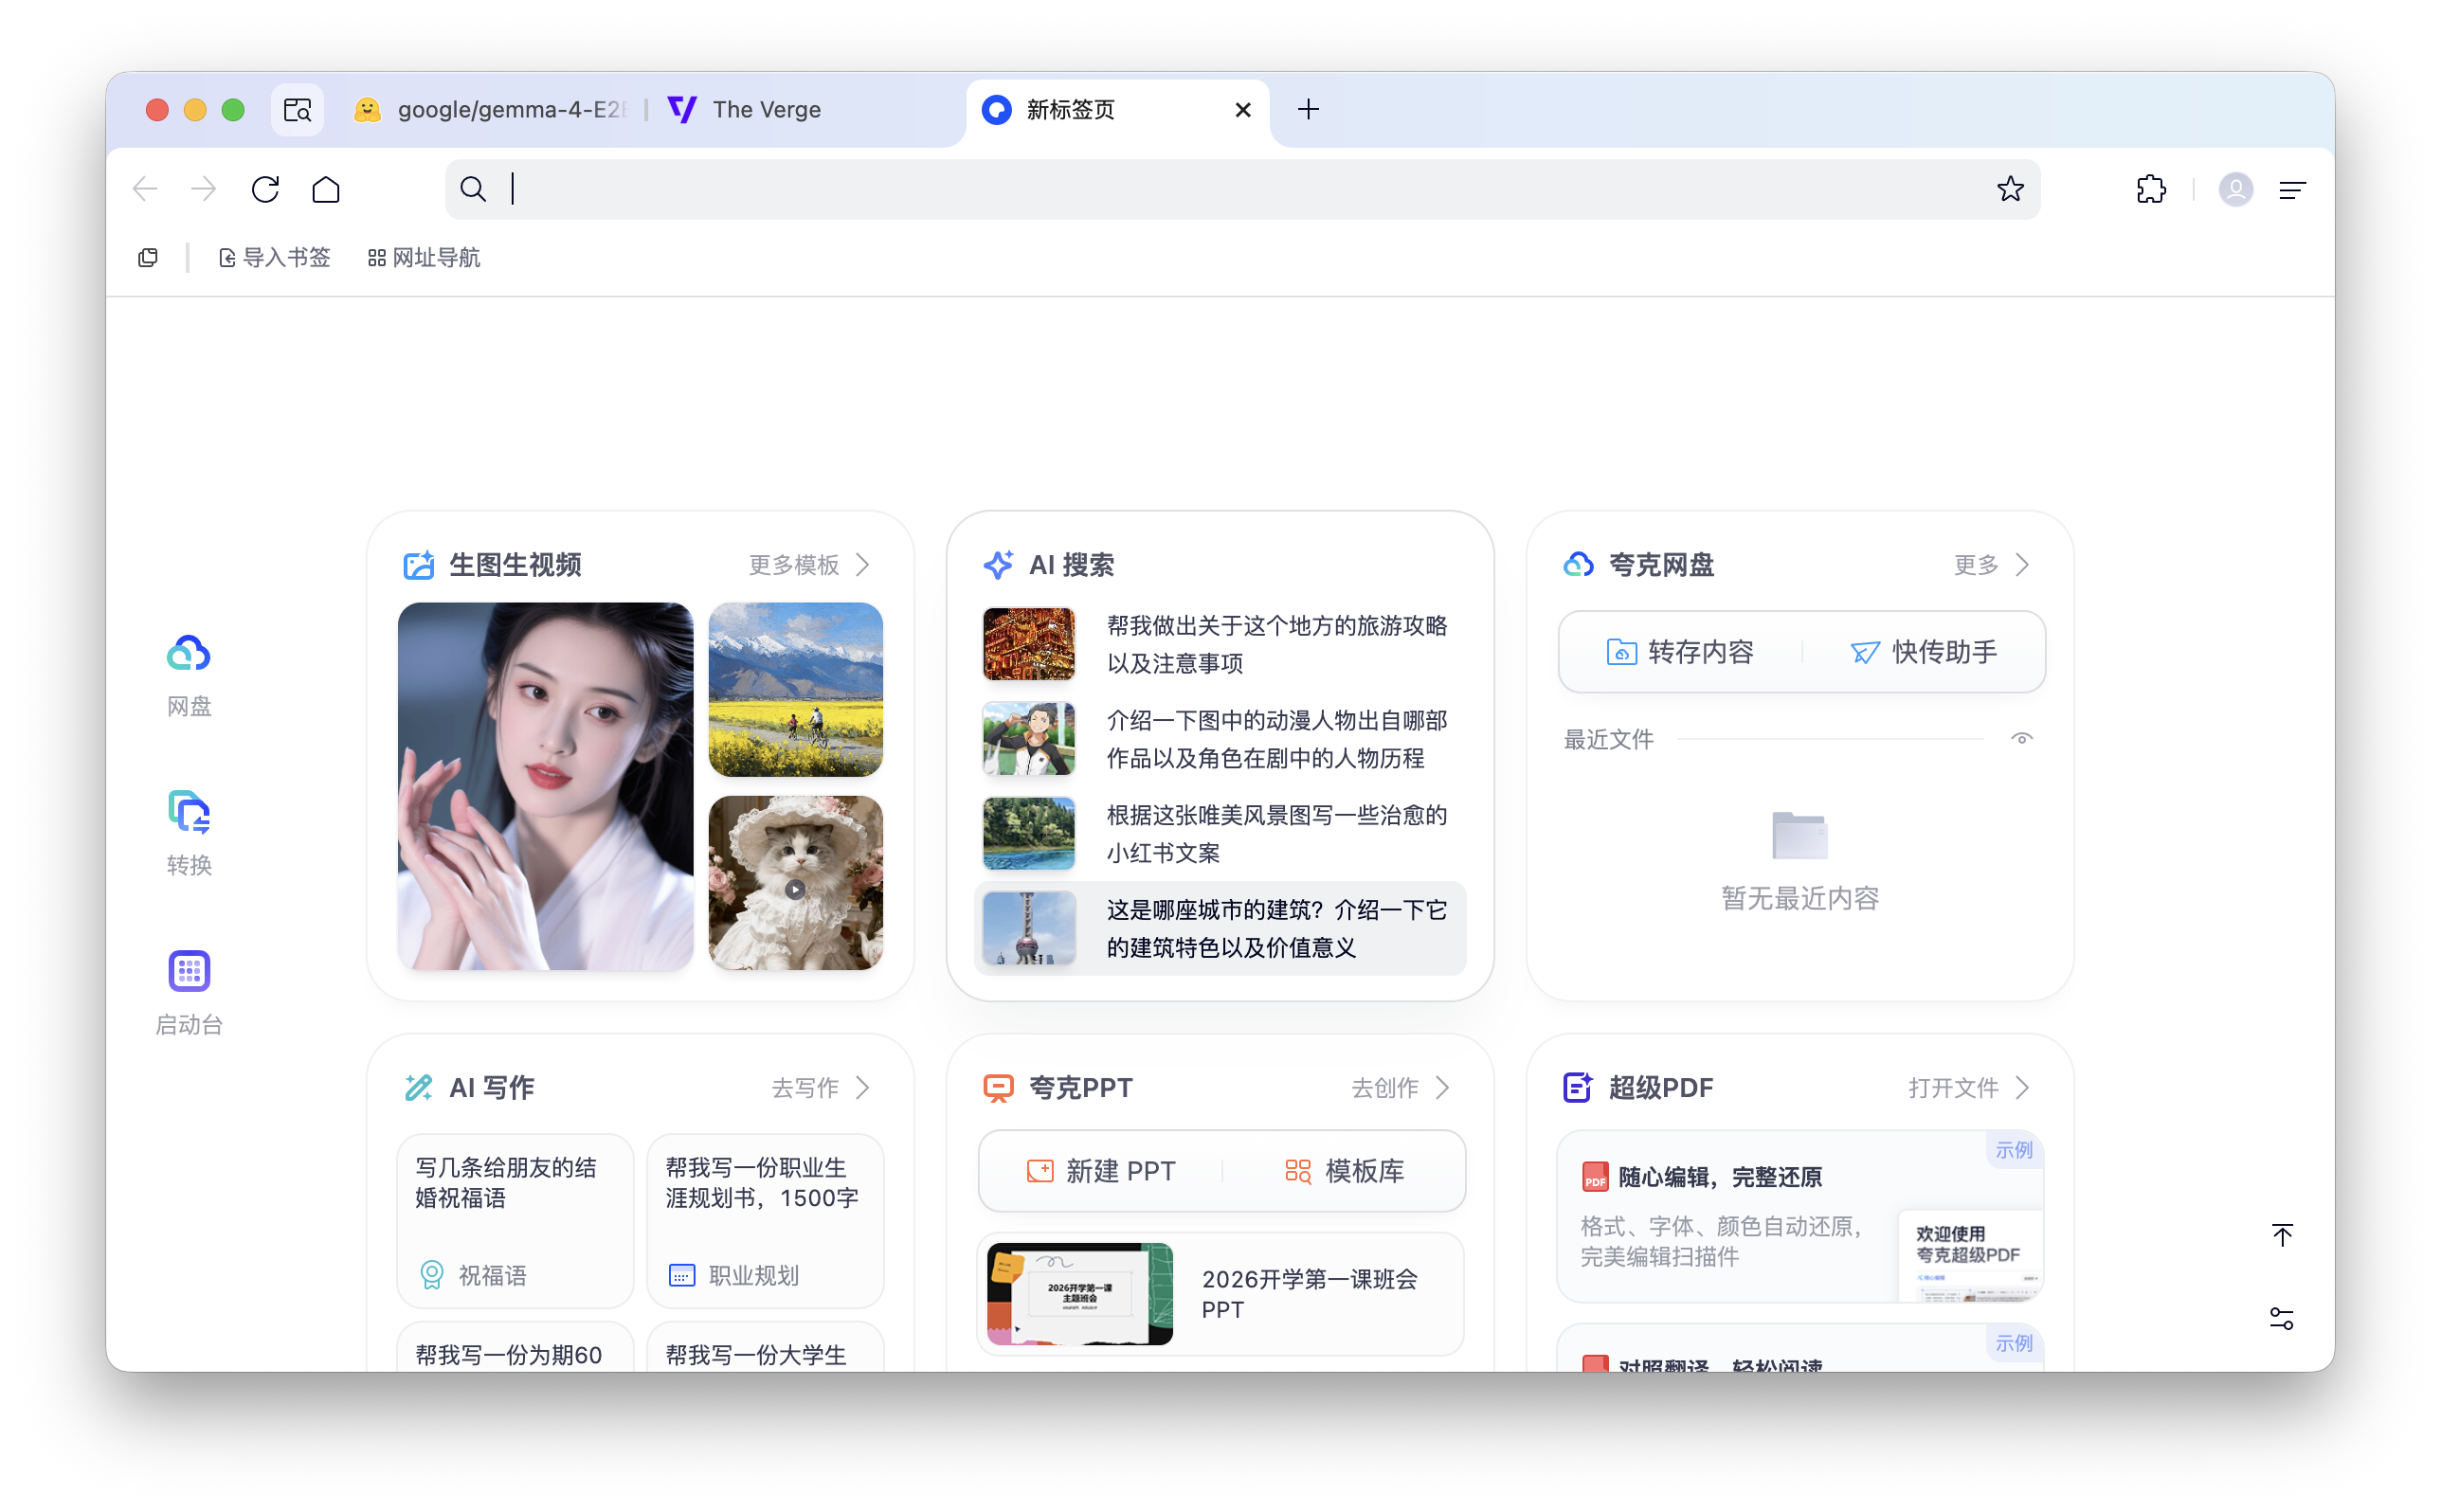Screen dimensions: 2441x1512
Task: Open the browser extensions panel
Action: [2151, 189]
